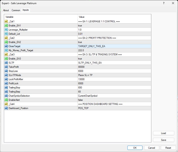Close the Safe Leverage Platinum dialog
The height and width of the screenshot is (152, 178).
coord(173,3)
